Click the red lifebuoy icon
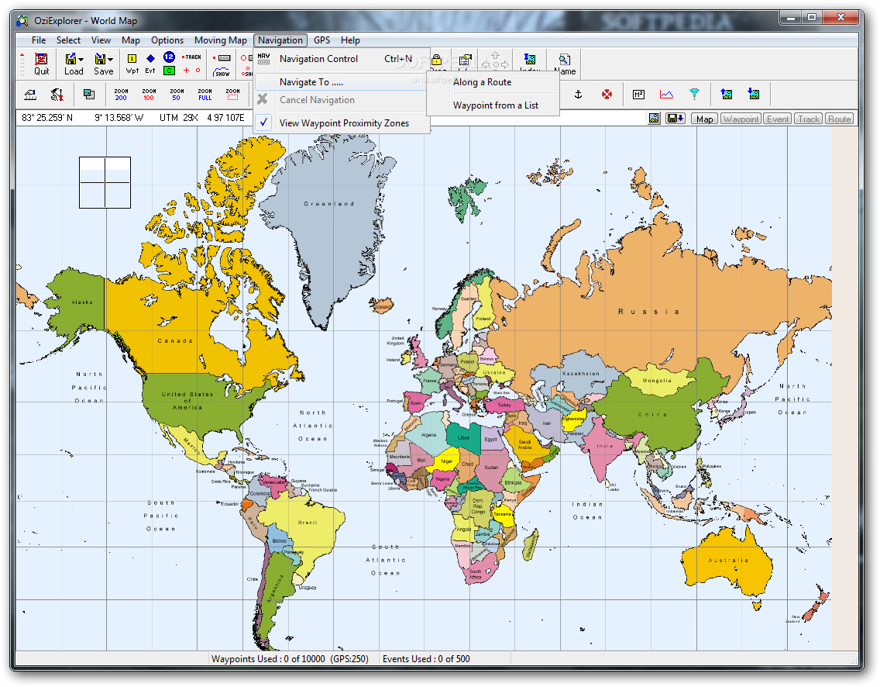This screenshot has height=687, width=880. tap(607, 95)
